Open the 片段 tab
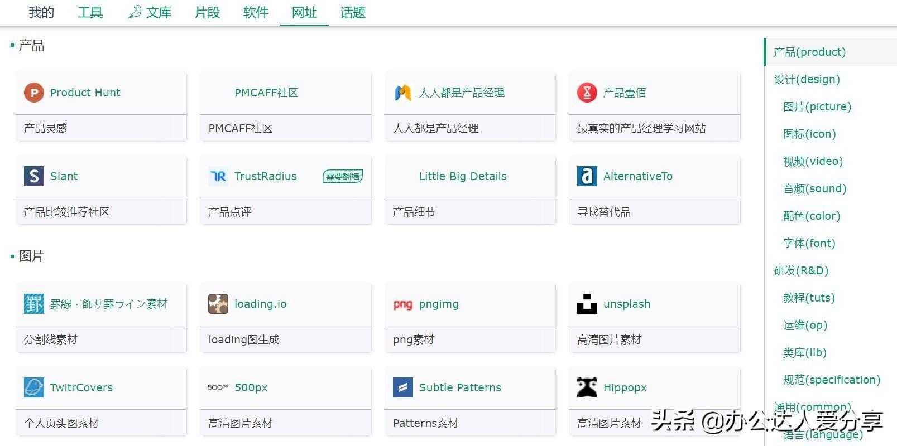Viewport: 897px width, 446px height. point(207,12)
